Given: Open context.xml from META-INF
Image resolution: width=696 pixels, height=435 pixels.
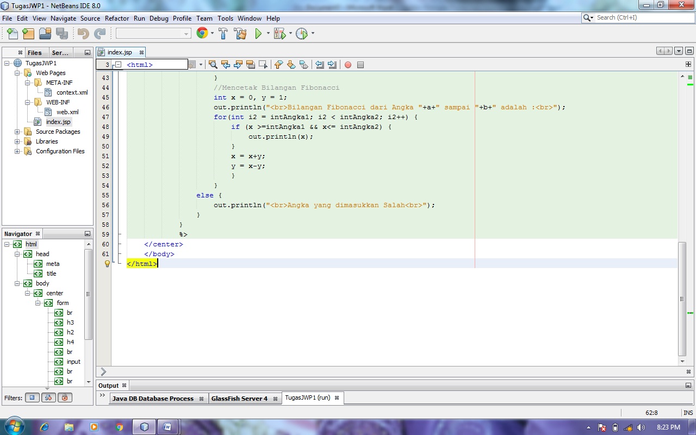Looking at the screenshot, I should [x=72, y=92].
